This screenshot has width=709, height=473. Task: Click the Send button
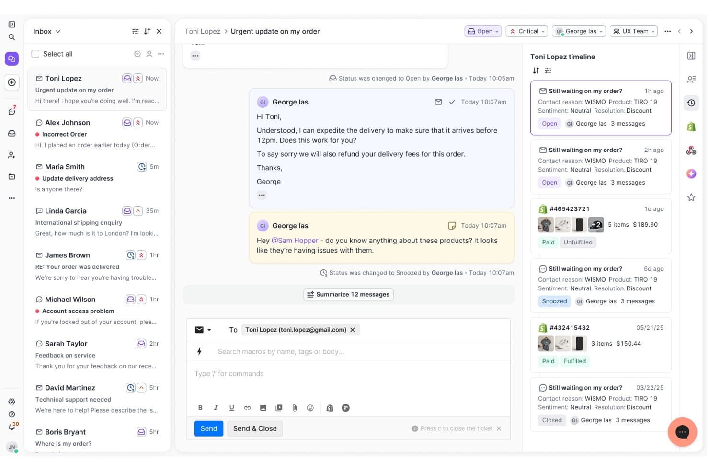tap(209, 429)
